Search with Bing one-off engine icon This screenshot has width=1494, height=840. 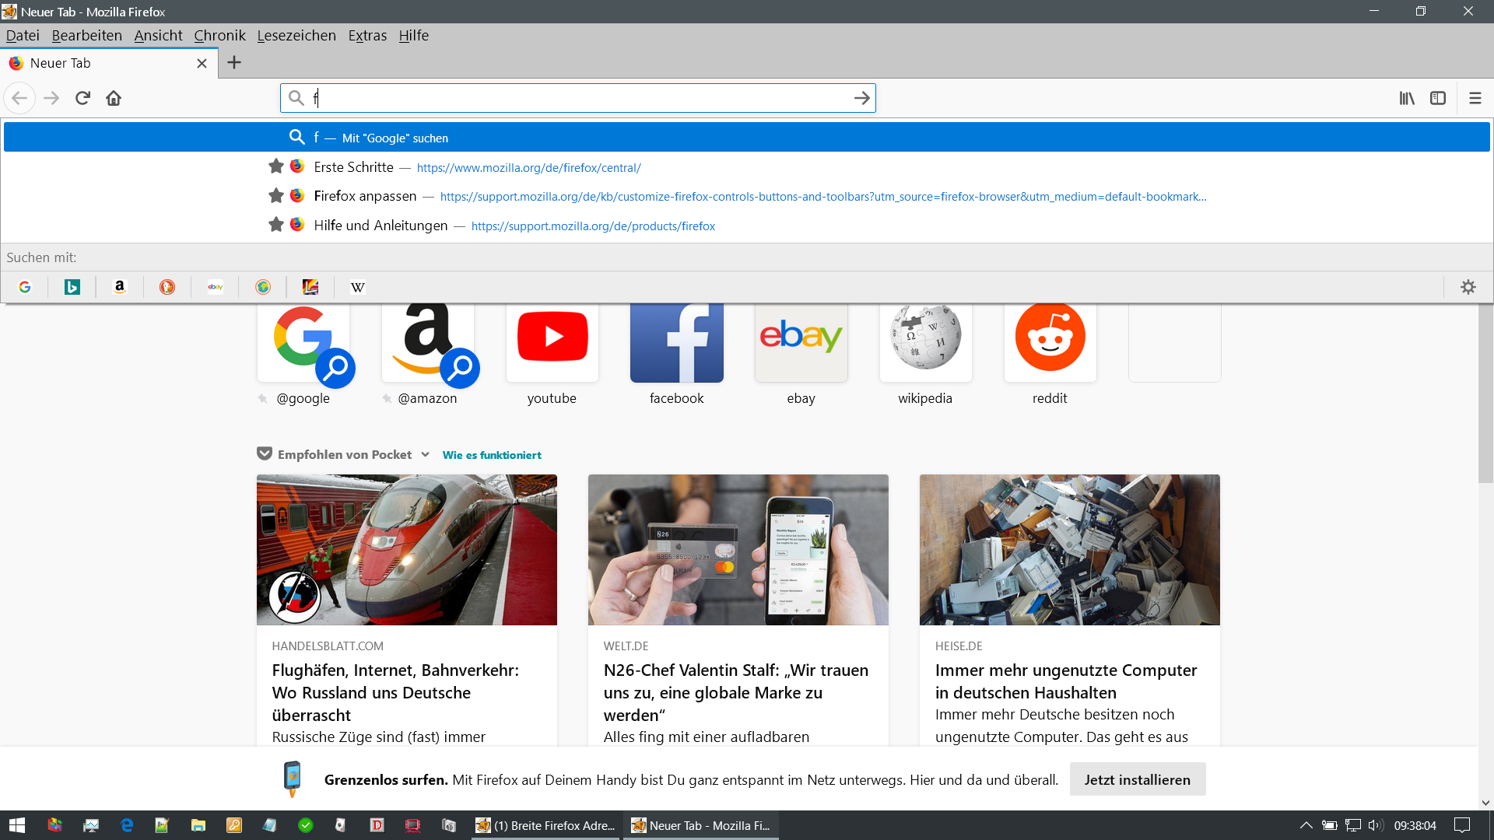tap(72, 287)
